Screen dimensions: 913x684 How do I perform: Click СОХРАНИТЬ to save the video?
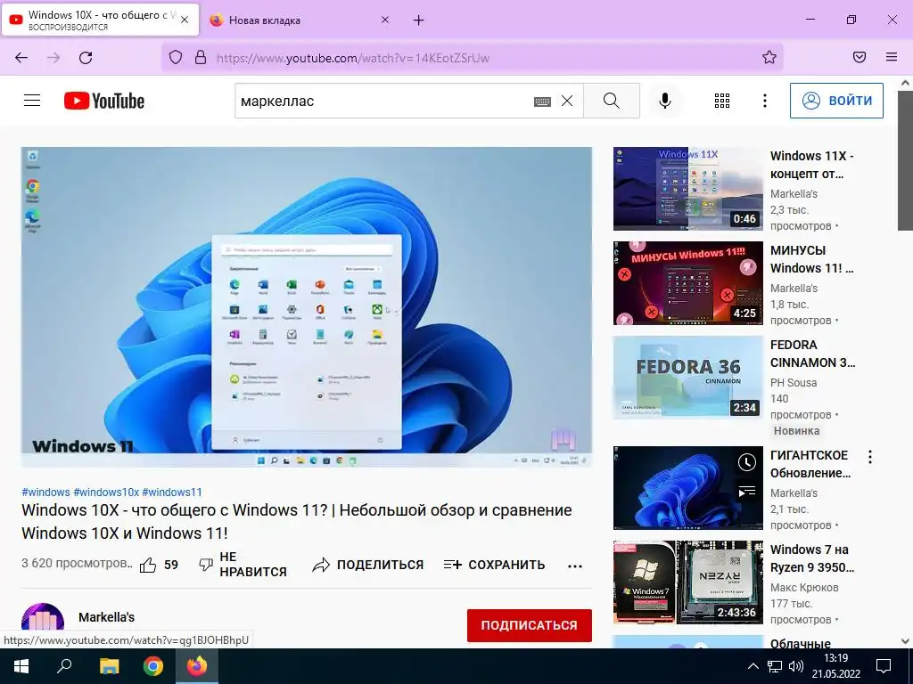[x=494, y=565]
